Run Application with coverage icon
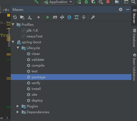This screenshot has height=121, width=137. tap(93, 2)
